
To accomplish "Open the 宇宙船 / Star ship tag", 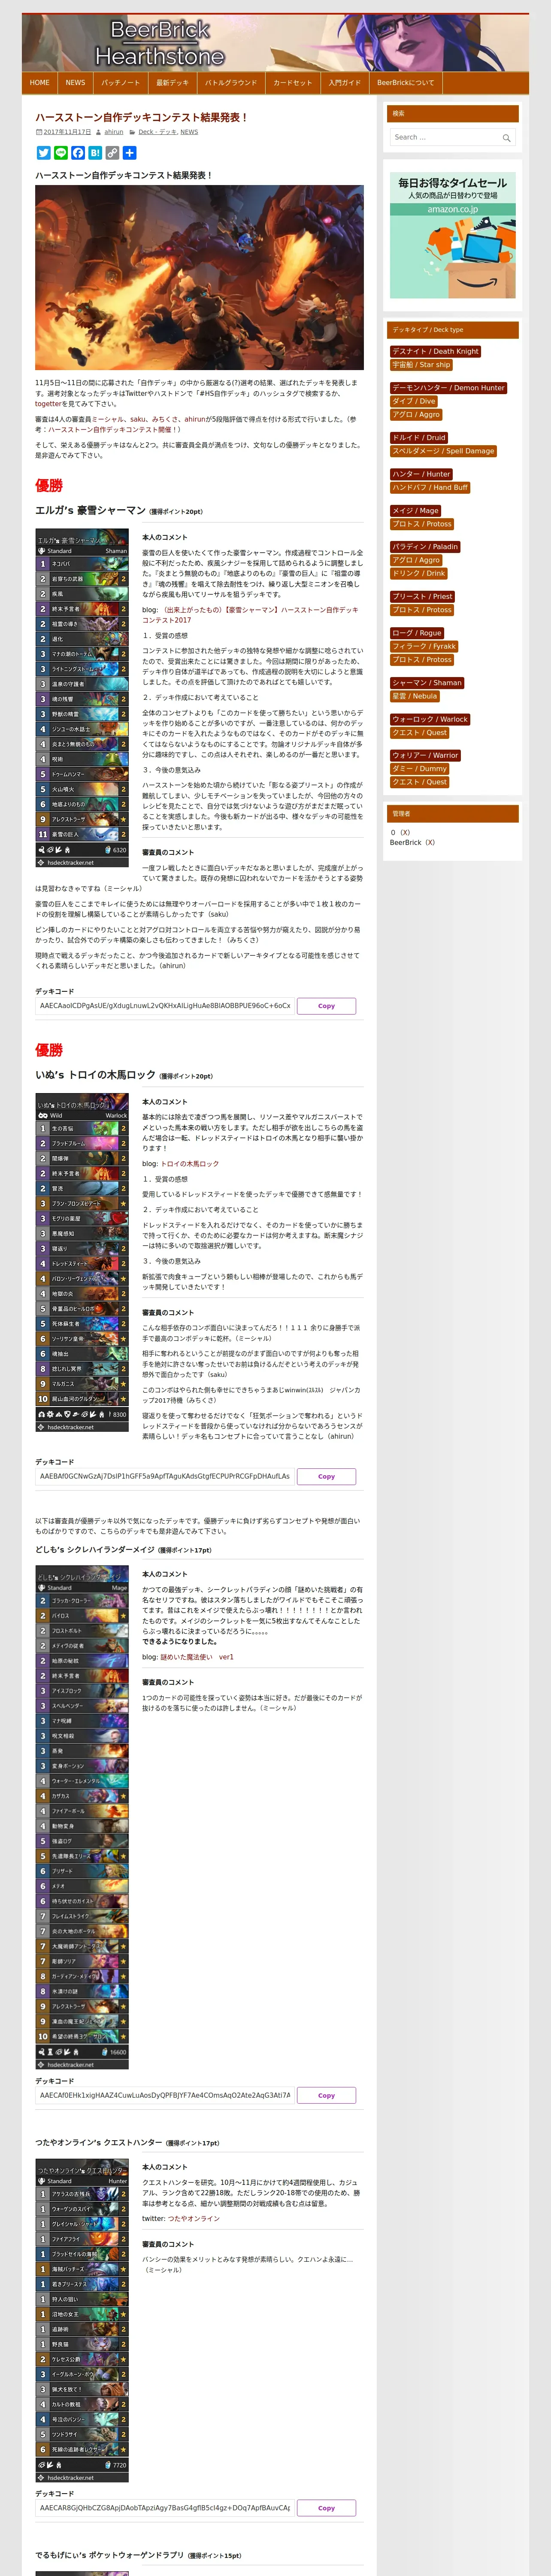I will pos(421,365).
